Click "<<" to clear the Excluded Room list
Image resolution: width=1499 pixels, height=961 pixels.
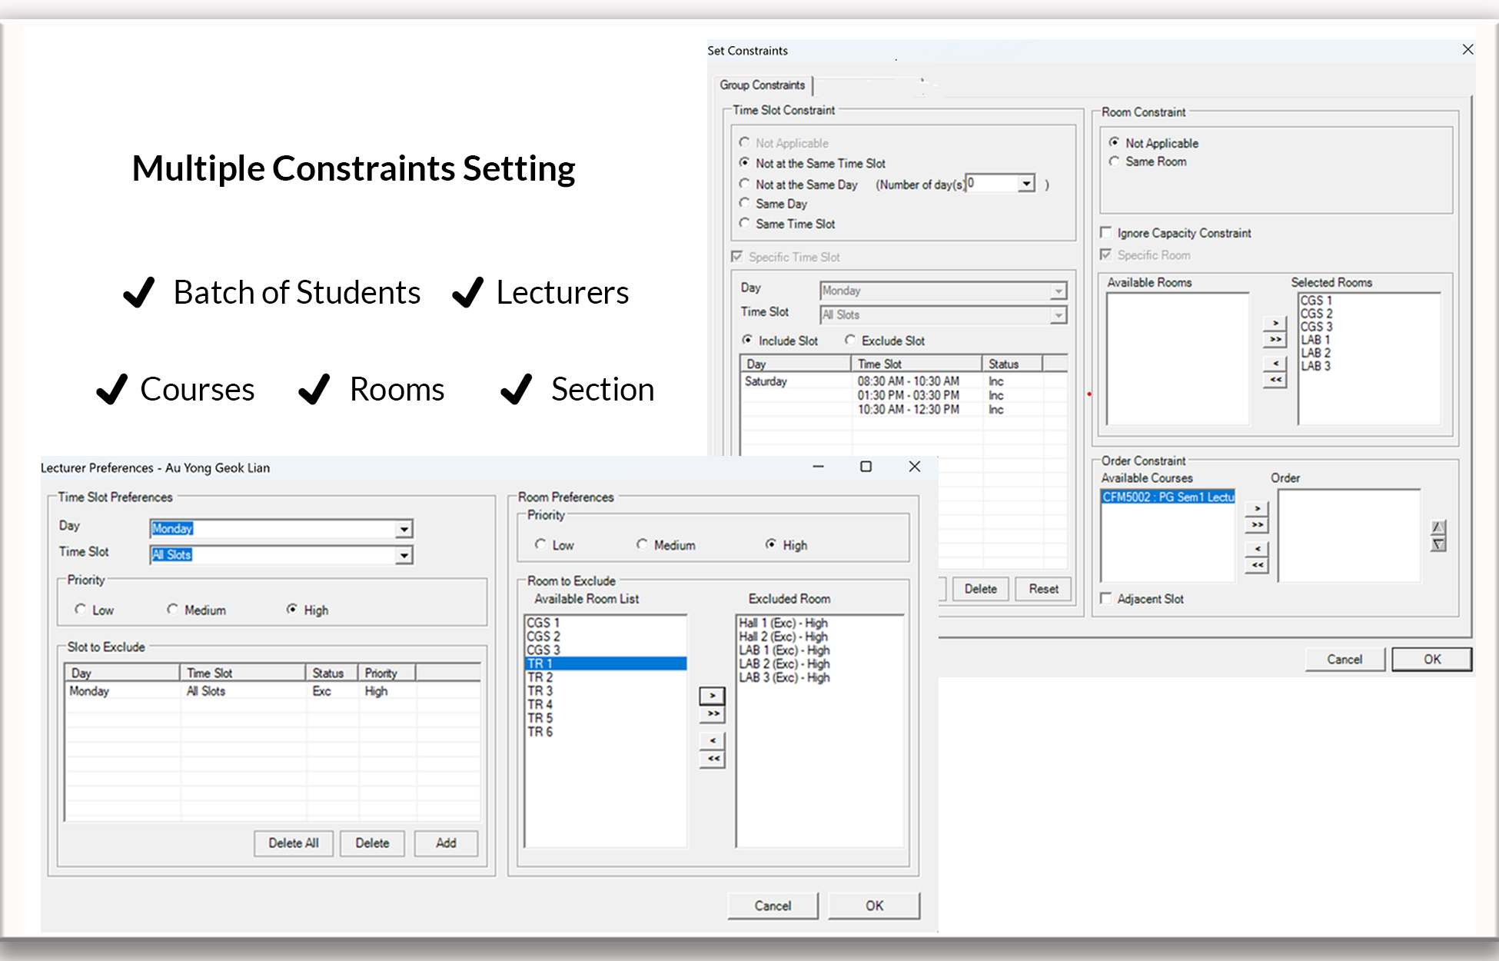click(x=712, y=758)
